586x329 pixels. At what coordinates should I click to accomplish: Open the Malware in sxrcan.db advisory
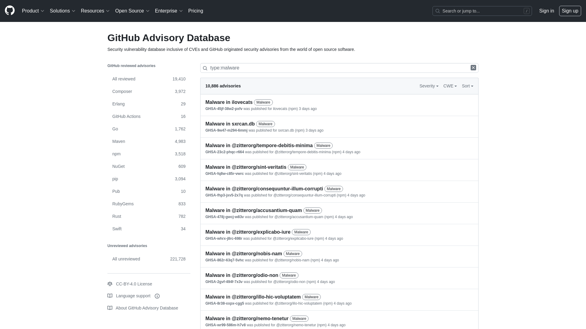coord(230,124)
